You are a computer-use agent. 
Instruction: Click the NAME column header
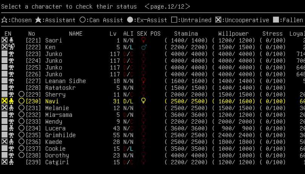[x=76, y=33]
